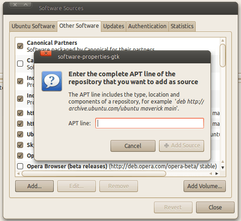Screen dimensions: 241x221
Task: Go to the Authentication tab
Action: coord(147,26)
